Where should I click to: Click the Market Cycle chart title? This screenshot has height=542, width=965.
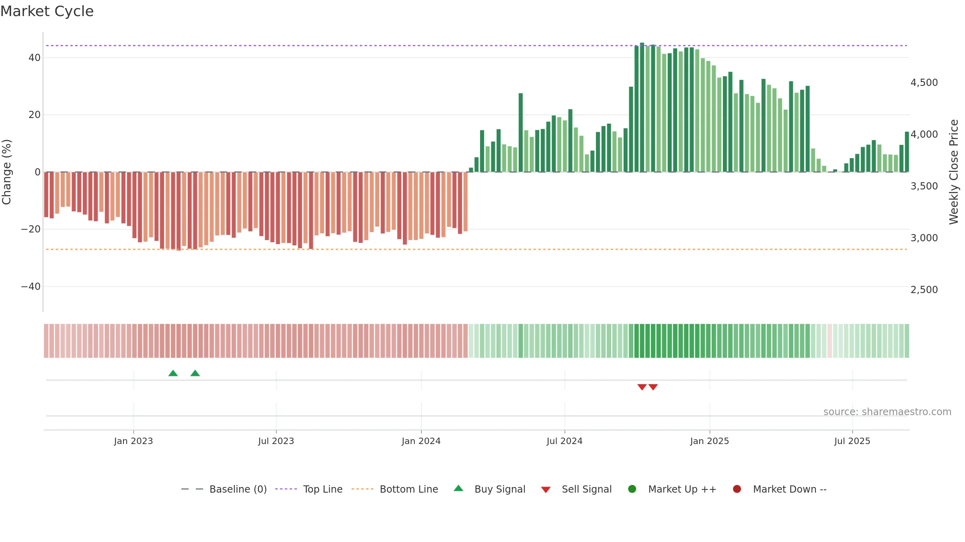click(x=47, y=11)
